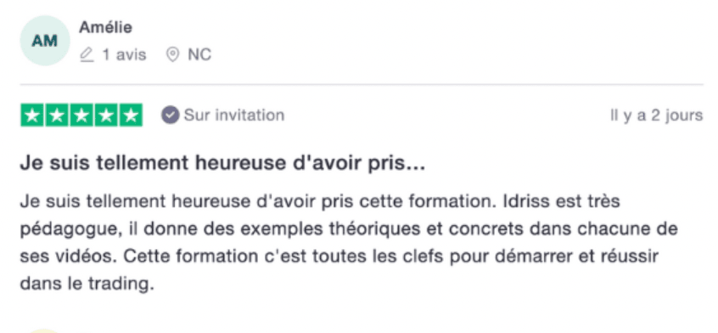This screenshot has width=718, height=333.
Task: Click the review body mentioning Idriss
Action: pos(349,242)
